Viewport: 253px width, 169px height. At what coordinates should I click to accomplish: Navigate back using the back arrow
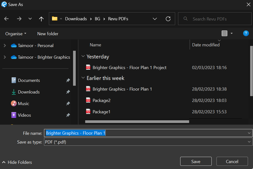(6, 19)
